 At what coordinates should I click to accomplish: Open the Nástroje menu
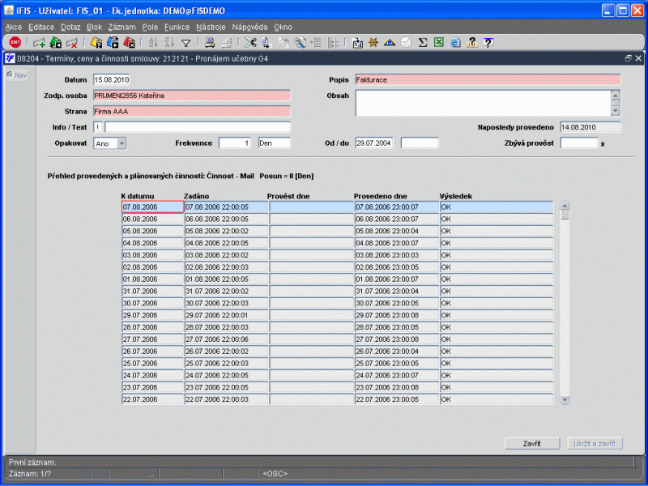click(211, 27)
